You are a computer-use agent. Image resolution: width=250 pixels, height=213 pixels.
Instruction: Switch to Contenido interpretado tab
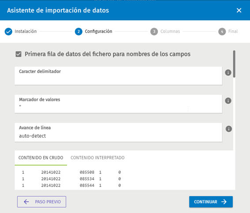pos(97,158)
